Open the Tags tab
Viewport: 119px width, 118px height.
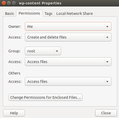pyautogui.click(x=48, y=14)
